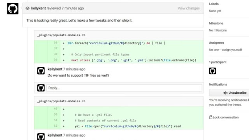Open the View changes link
249x140 pixels.
188,8
